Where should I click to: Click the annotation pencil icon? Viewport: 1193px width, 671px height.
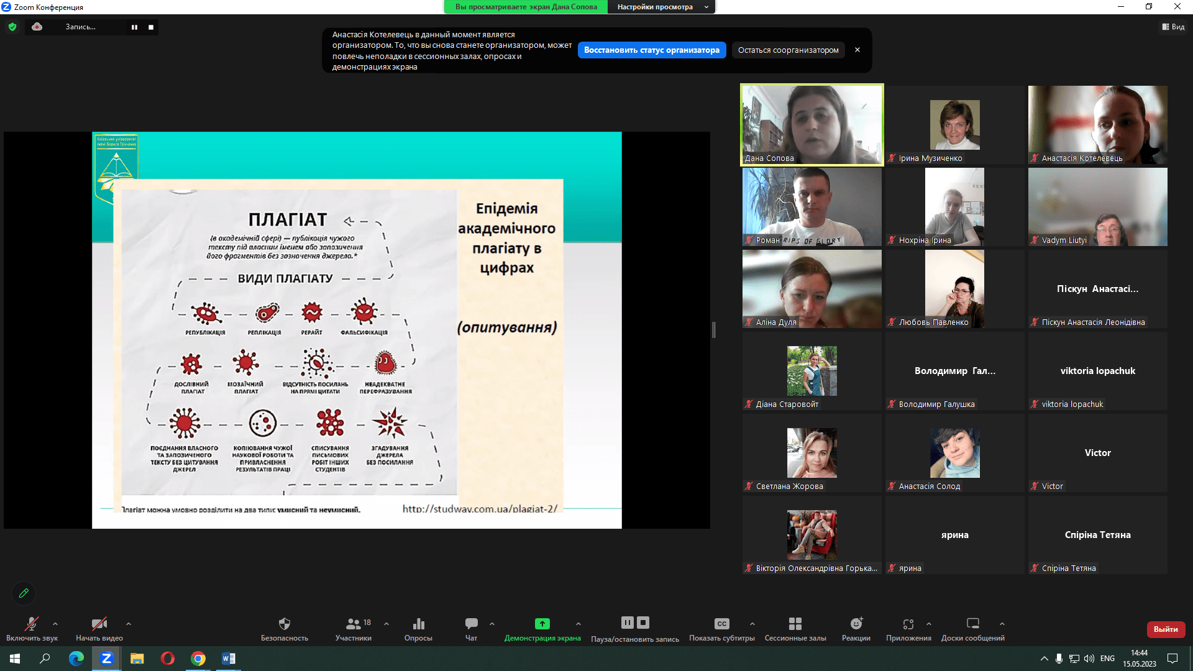(x=24, y=593)
